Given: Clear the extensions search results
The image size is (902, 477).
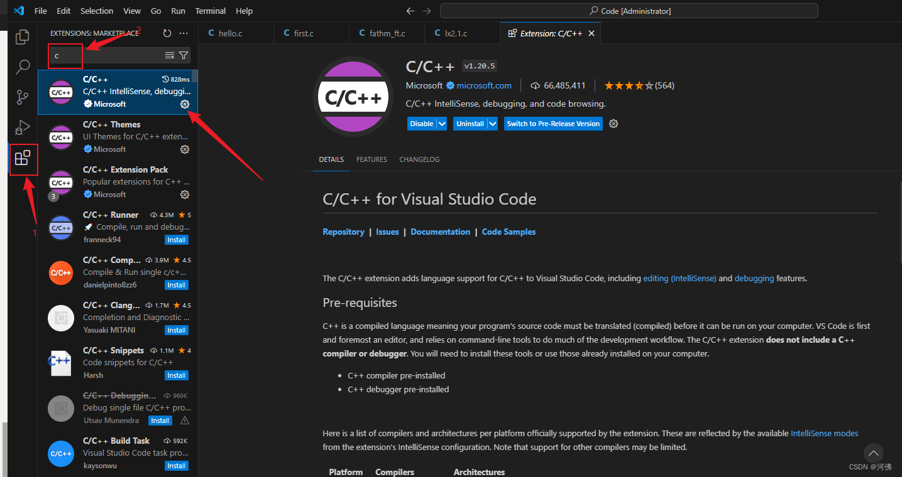Looking at the screenshot, I should (170, 56).
